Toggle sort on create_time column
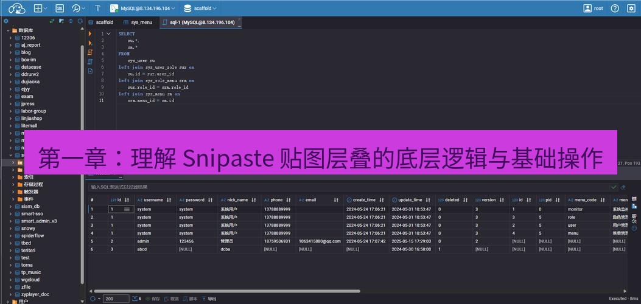 point(382,200)
